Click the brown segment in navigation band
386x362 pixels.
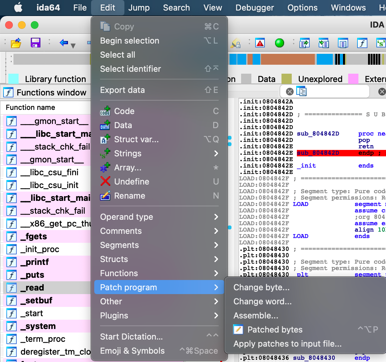(288, 59)
